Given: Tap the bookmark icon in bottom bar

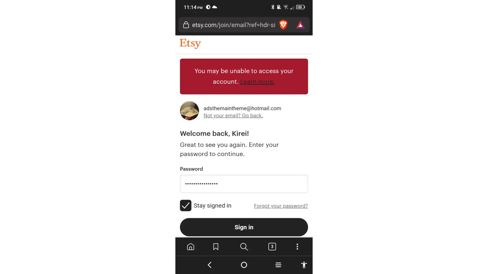Looking at the screenshot, I should (216, 247).
